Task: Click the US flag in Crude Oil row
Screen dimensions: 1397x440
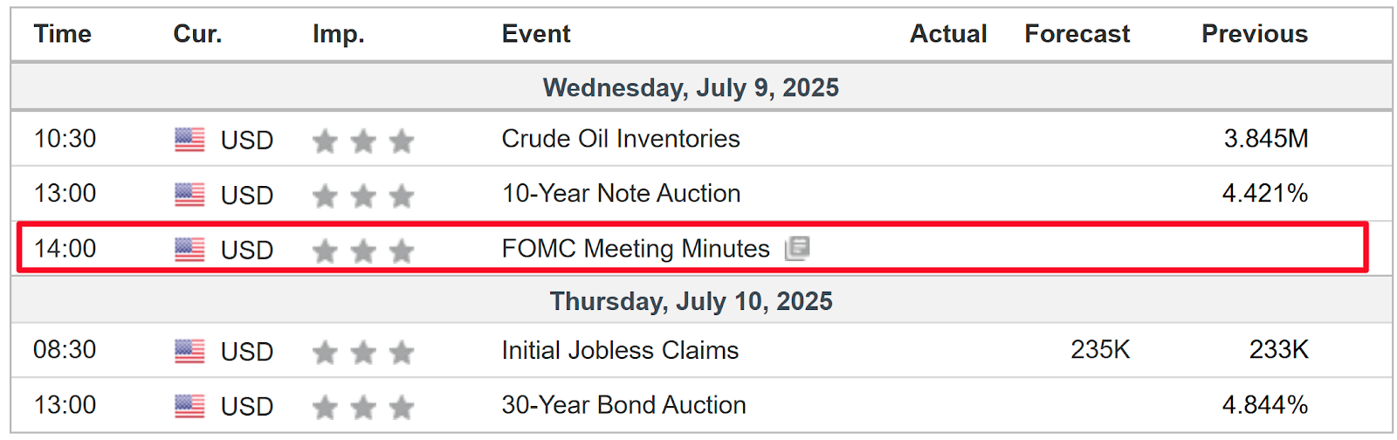Action: 189,140
